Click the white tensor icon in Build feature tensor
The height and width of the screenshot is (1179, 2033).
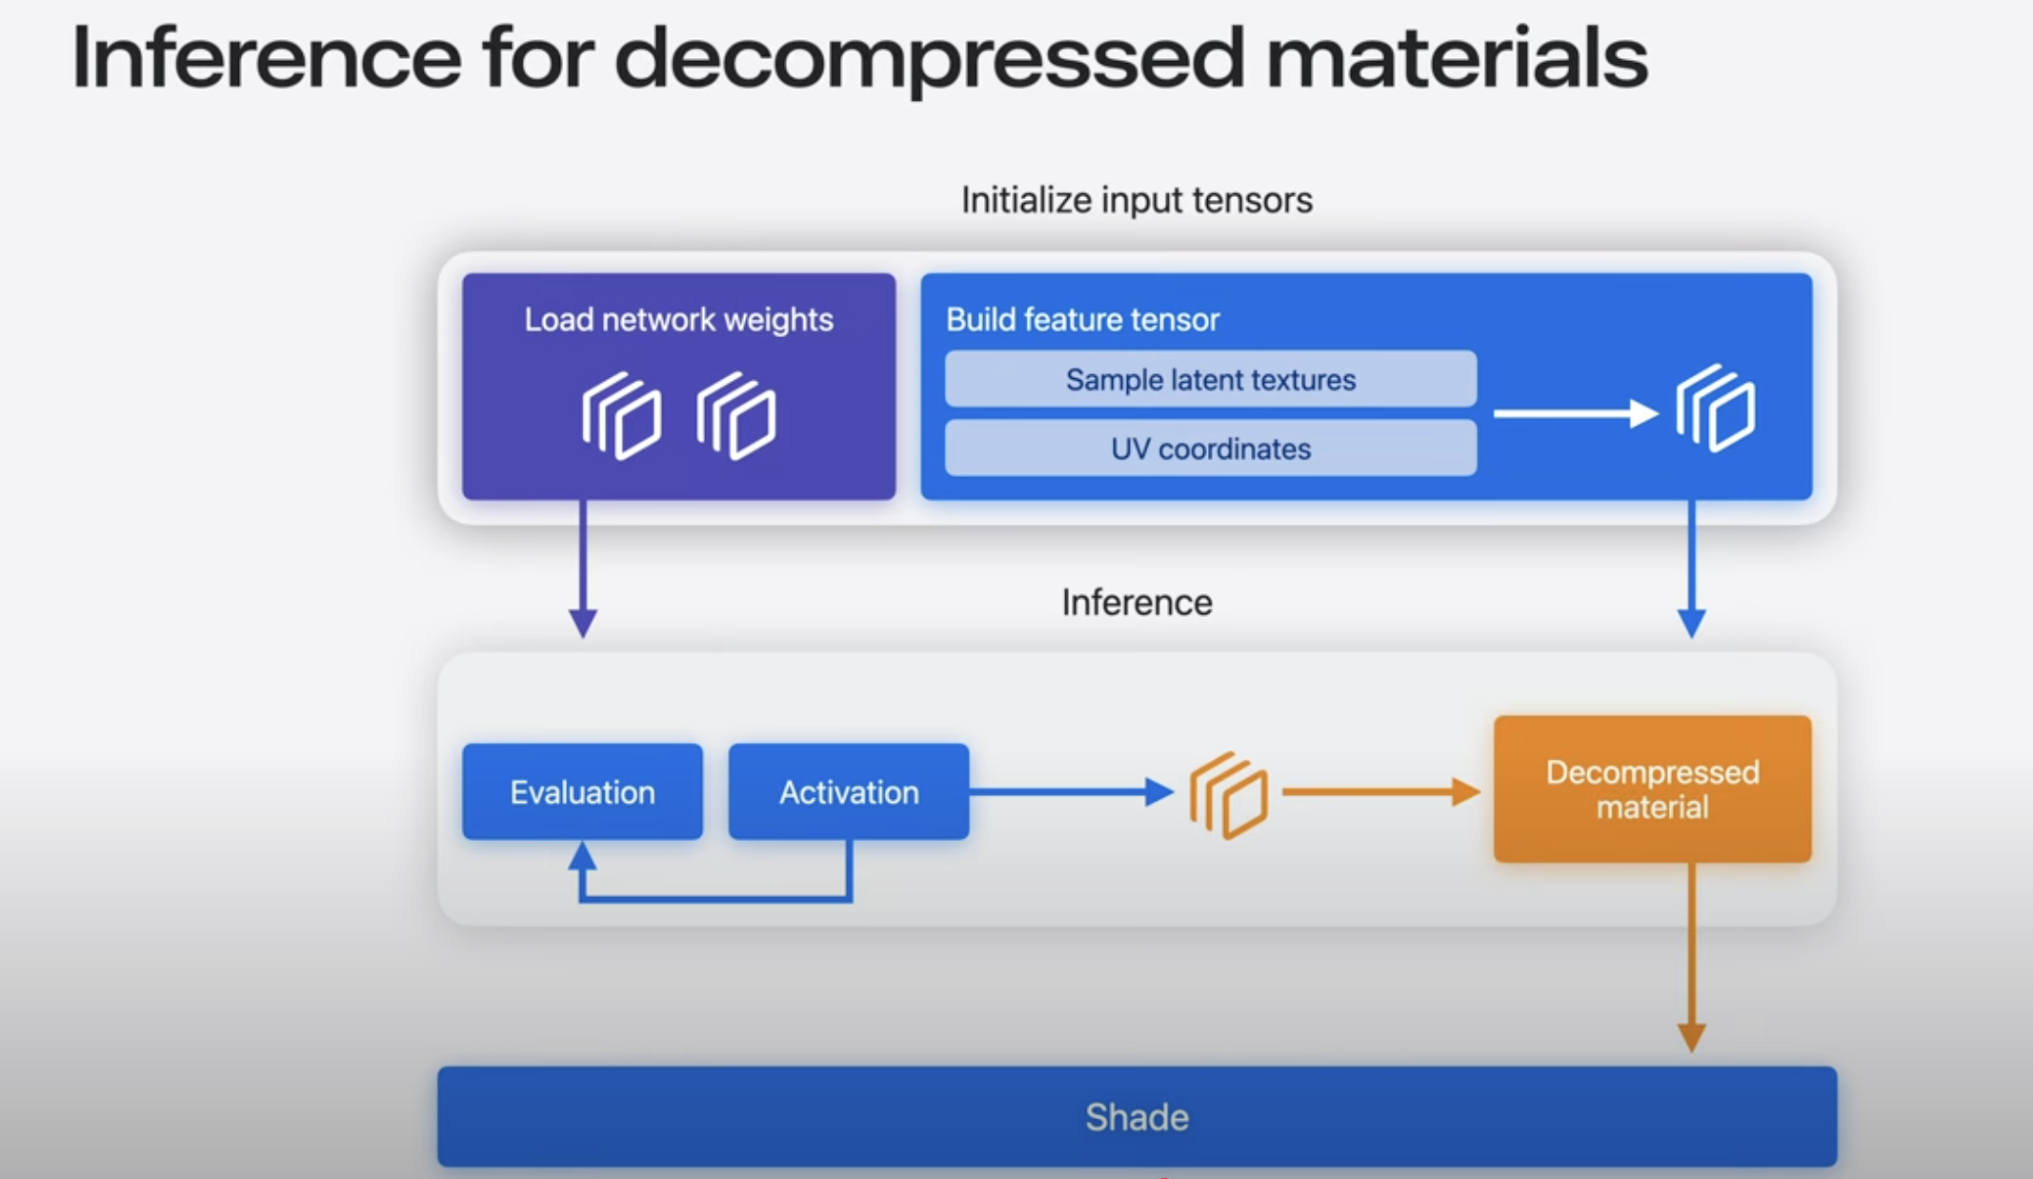pyautogui.click(x=1716, y=409)
